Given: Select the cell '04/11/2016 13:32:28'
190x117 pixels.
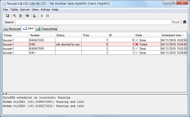Looking at the screenshot, I should pyautogui.click(x=174, y=48).
